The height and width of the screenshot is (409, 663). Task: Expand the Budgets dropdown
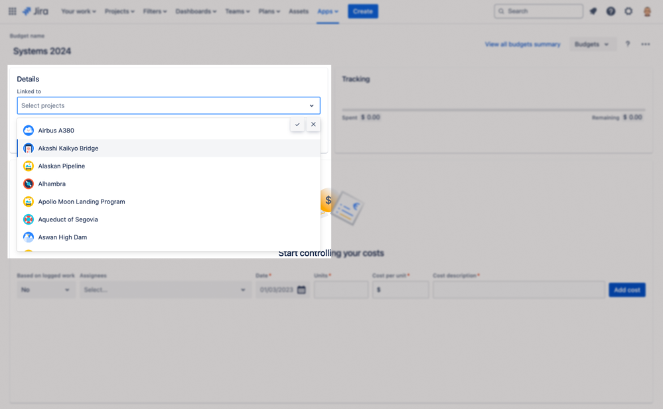pyautogui.click(x=593, y=44)
